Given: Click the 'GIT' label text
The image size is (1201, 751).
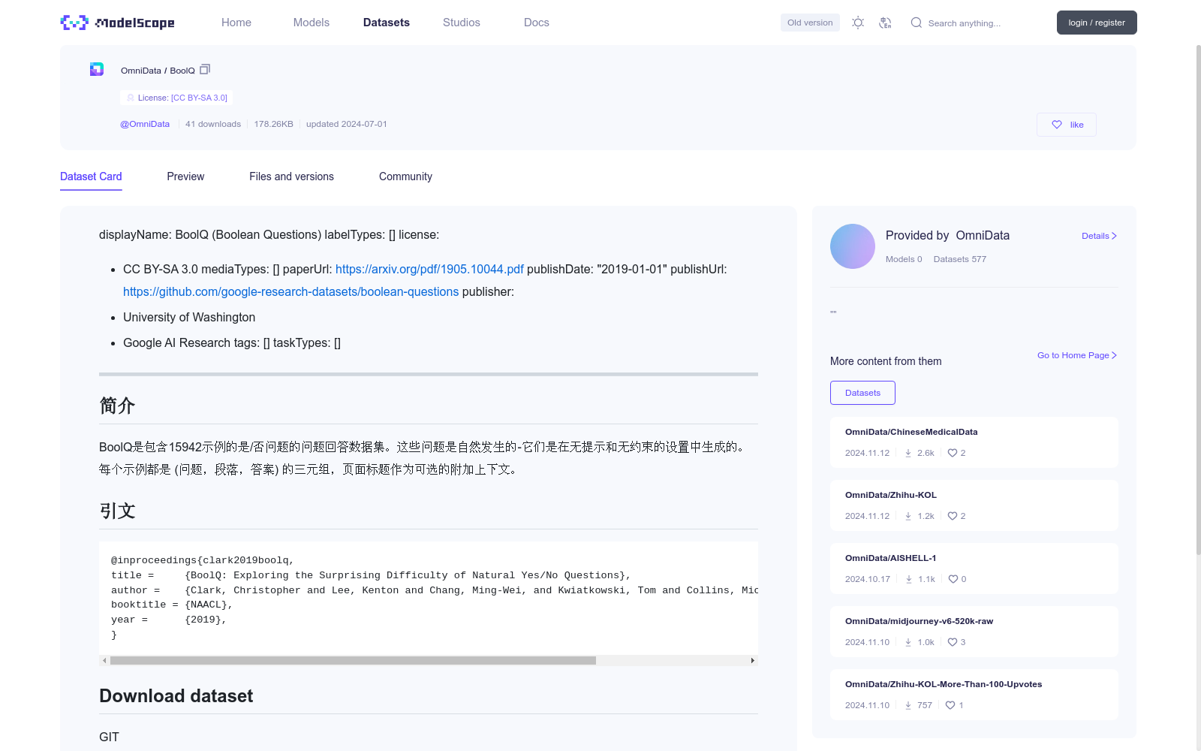Looking at the screenshot, I should click(x=109, y=737).
